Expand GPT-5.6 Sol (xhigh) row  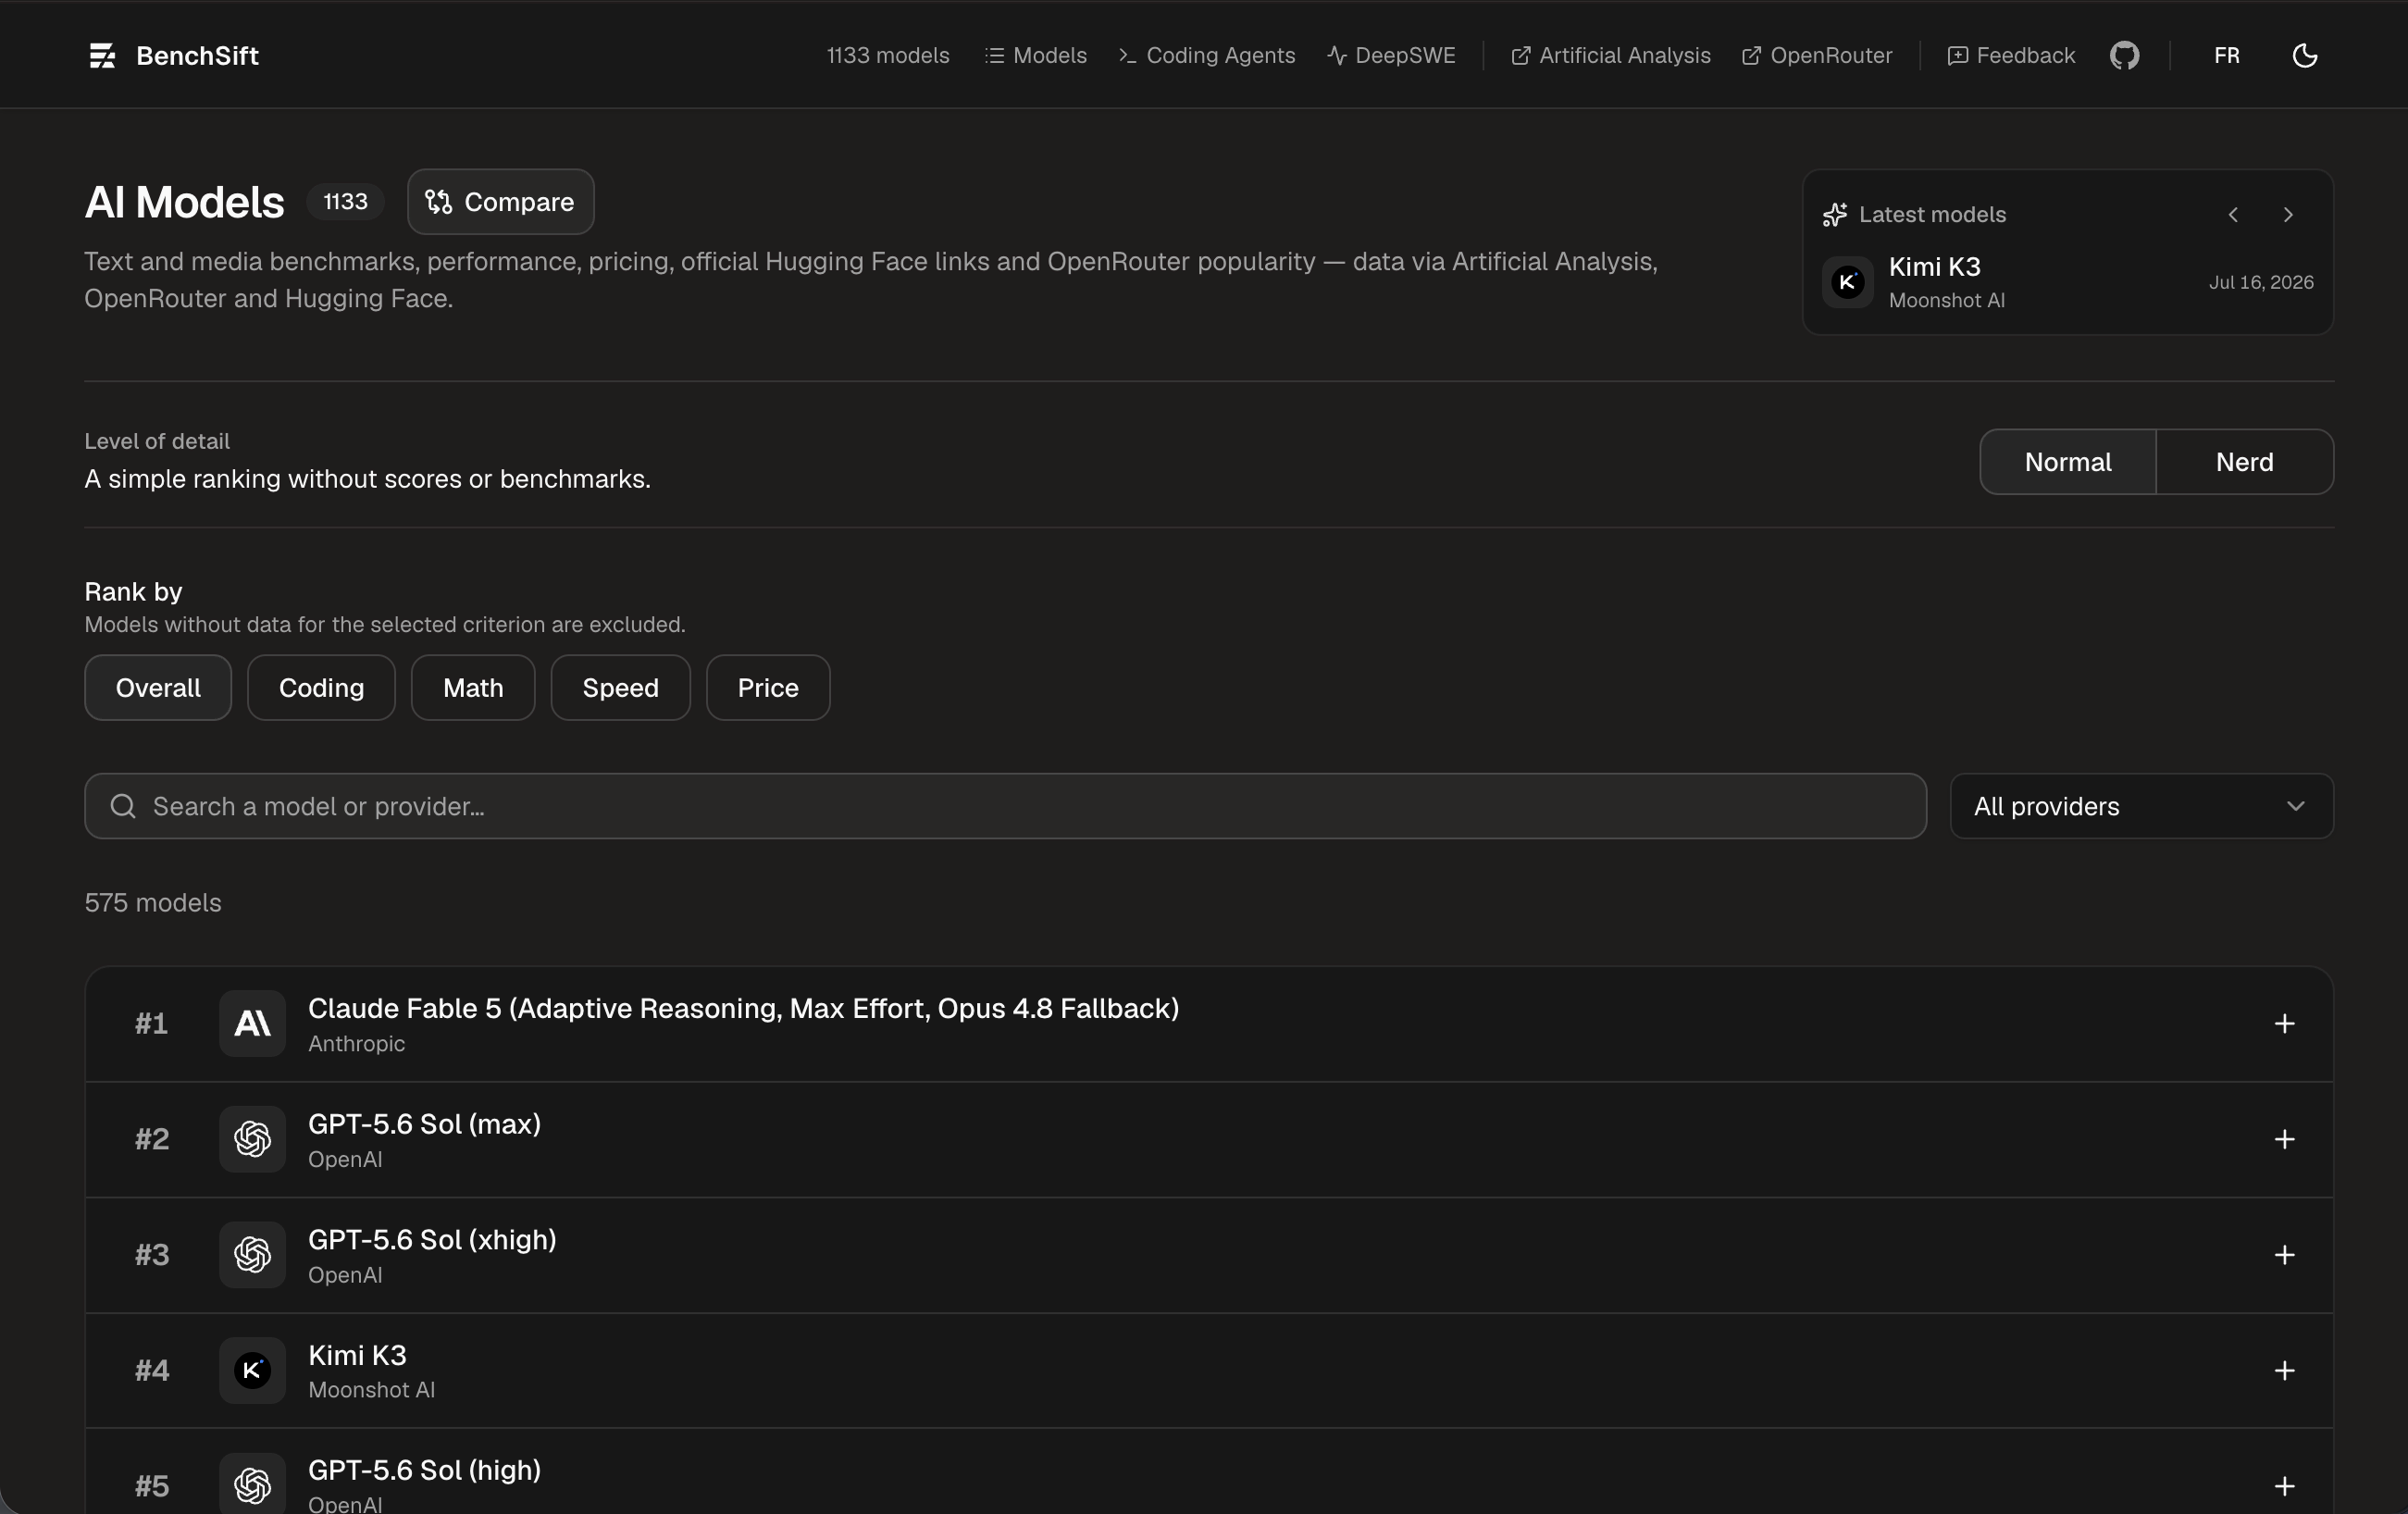[2284, 1255]
